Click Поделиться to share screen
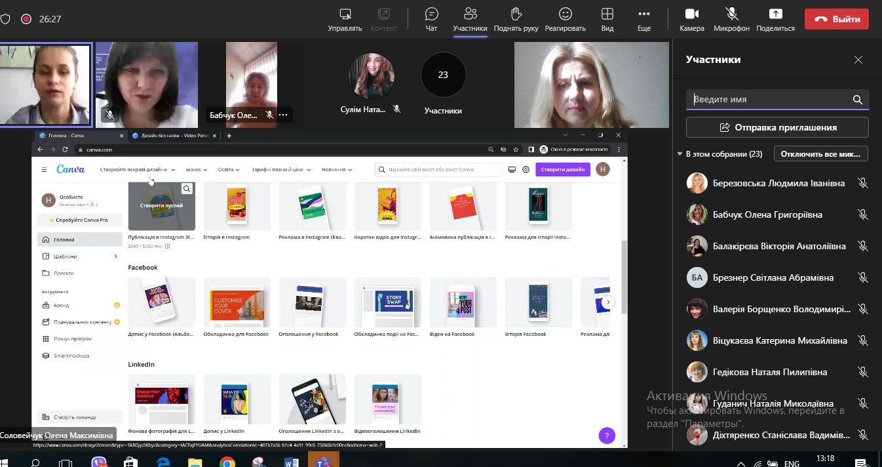 [775, 19]
